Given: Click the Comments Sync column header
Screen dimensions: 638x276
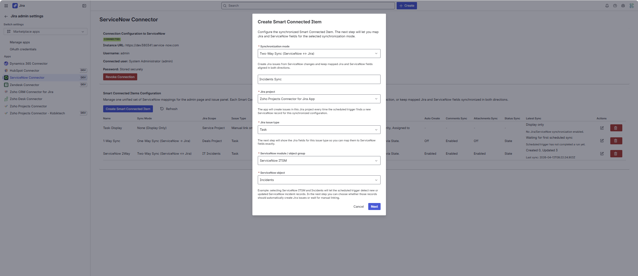Looking at the screenshot, I should [456, 118].
